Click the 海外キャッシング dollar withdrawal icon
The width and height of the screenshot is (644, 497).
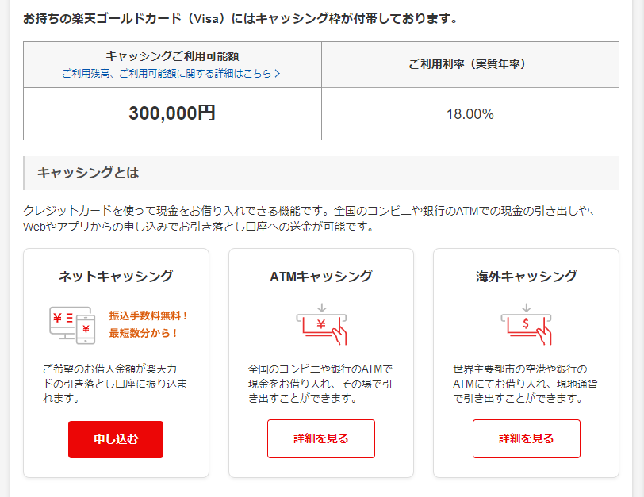(526, 324)
